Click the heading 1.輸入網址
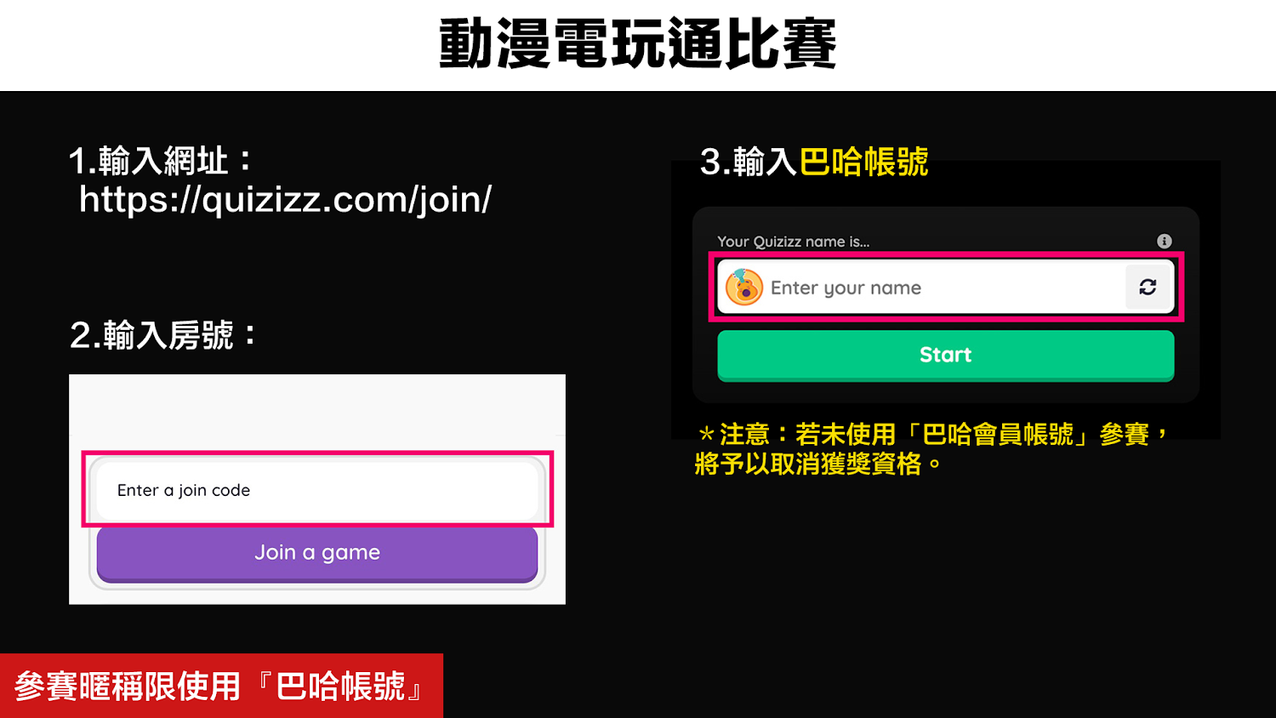Image resolution: width=1276 pixels, height=718 pixels. 161,161
